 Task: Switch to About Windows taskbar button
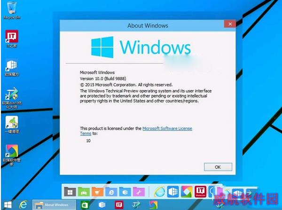[54, 205]
